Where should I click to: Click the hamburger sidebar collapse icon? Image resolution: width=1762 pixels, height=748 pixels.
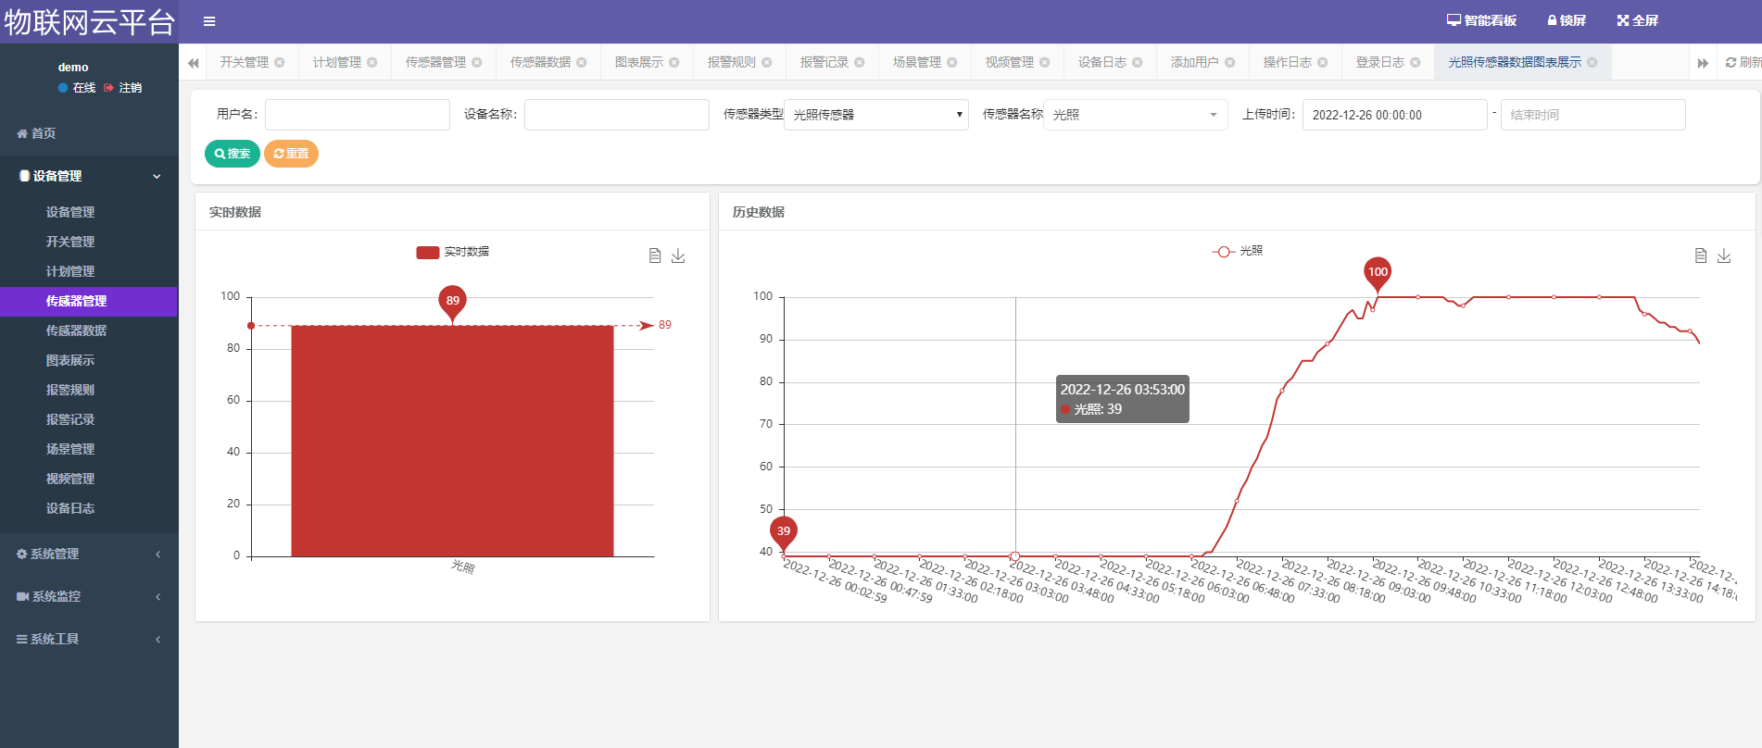pyautogui.click(x=209, y=21)
